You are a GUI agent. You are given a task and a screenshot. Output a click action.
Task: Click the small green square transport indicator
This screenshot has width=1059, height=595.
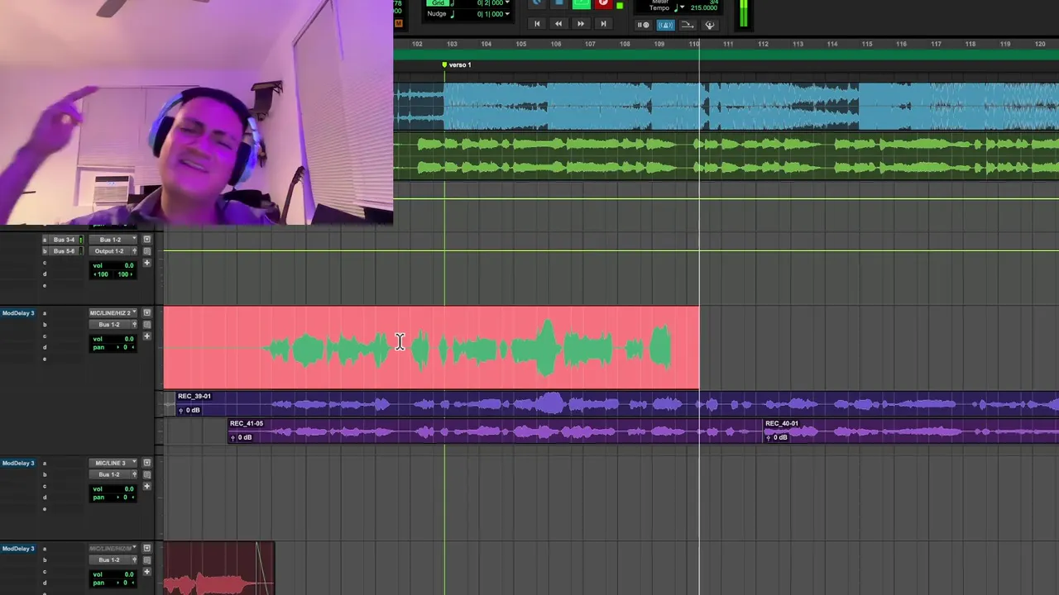coord(620,6)
